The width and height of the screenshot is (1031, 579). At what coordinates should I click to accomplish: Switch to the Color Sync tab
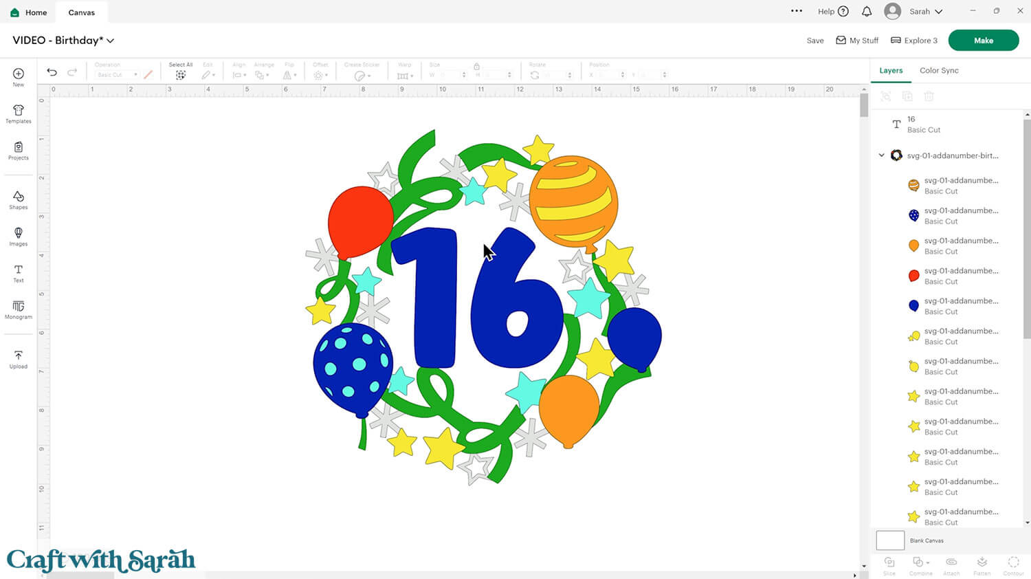[939, 70]
